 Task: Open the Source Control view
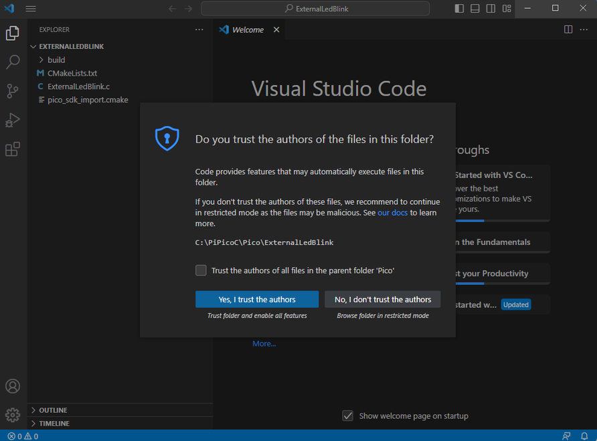(13, 91)
